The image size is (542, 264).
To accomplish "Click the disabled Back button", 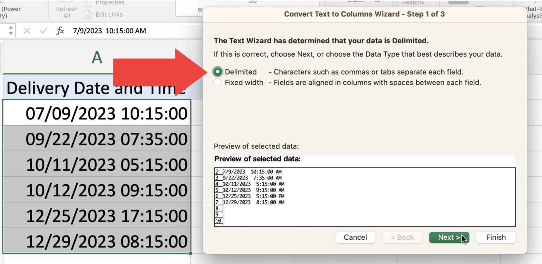I will (x=402, y=237).
